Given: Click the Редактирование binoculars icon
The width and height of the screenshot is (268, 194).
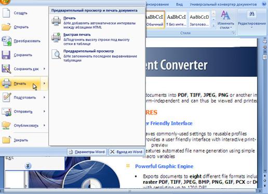Looking at the screenshot, I should [x=252, y=14].
